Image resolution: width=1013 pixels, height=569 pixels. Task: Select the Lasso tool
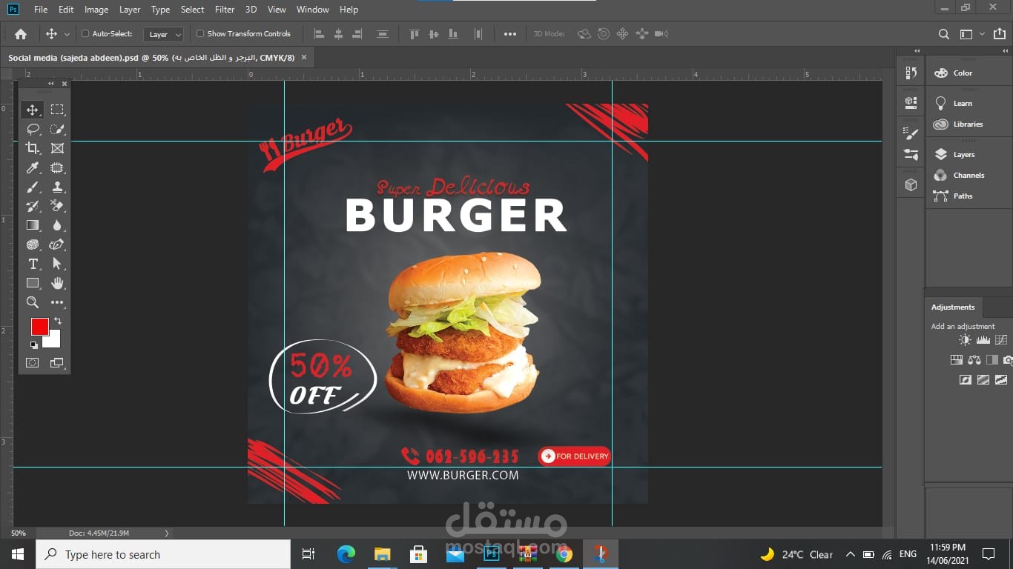[x=33, y=129]
